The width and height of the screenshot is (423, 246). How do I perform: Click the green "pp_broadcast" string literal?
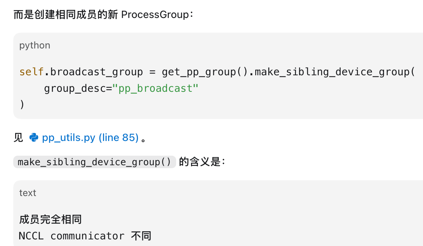click(155, 88)
